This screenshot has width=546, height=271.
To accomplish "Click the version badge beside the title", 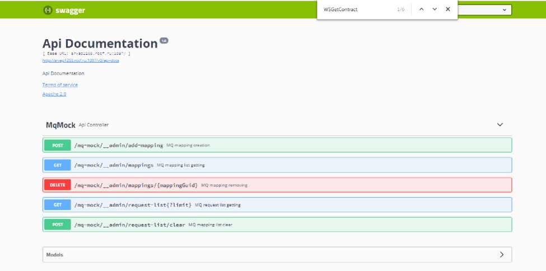I will coord(164,41).
